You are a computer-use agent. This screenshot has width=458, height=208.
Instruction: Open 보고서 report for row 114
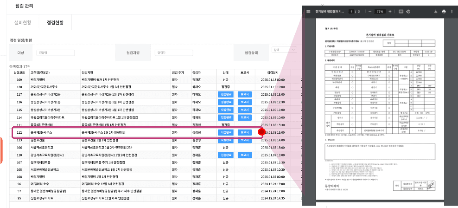[245, 117]
